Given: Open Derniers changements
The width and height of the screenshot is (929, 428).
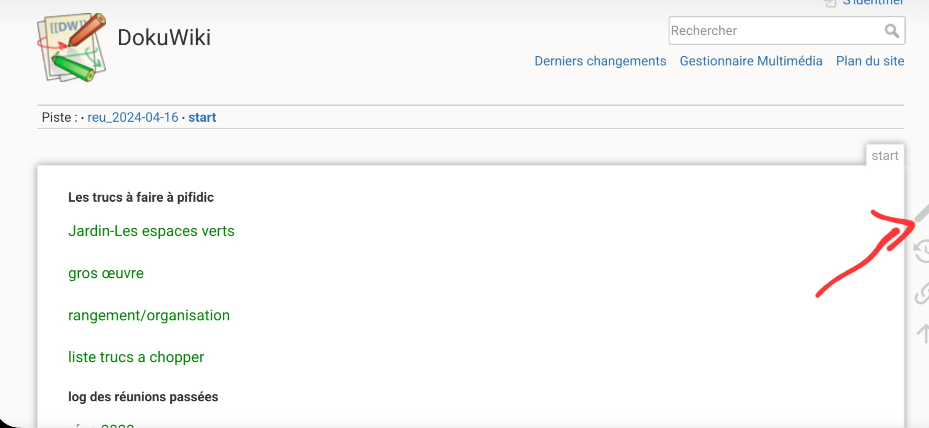Looking at the screenshot, I should click(x=600, y=61).
